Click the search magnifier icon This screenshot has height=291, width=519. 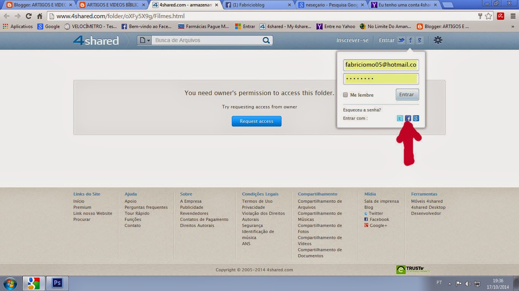[266, 40]
